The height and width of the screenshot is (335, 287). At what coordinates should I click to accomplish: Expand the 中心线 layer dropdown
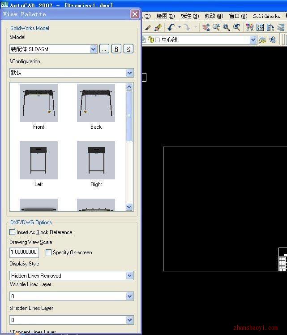tap(253, 40)
